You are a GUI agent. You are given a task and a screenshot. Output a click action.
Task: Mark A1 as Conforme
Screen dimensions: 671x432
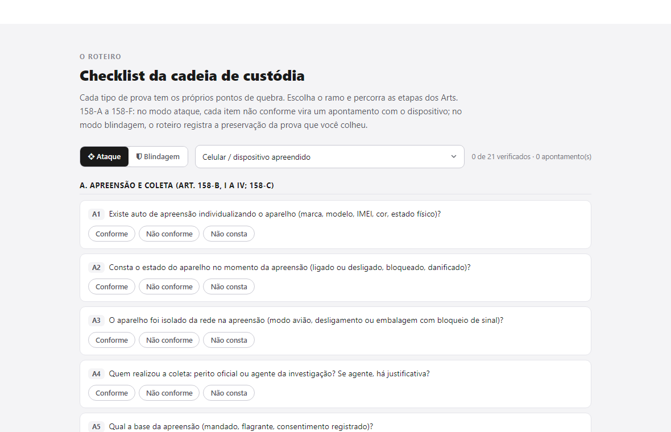click(111, 234)
